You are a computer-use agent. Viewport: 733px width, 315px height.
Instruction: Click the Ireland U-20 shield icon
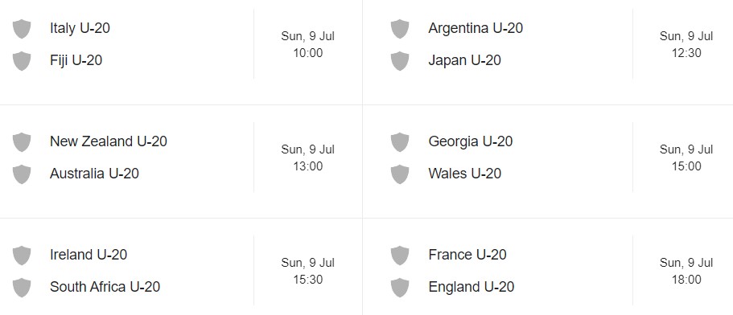22,256
